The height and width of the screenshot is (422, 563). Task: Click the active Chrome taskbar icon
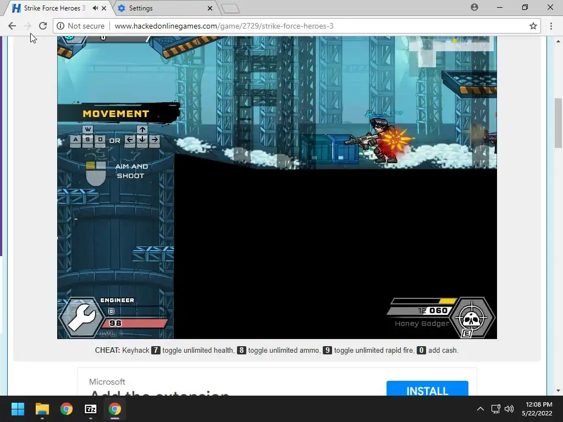[115, 409]
